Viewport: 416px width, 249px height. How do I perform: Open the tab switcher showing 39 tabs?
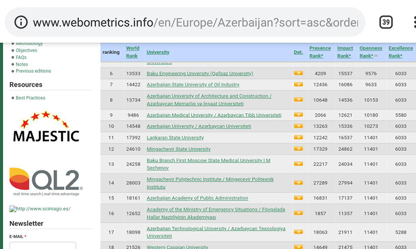click(386, 22)
